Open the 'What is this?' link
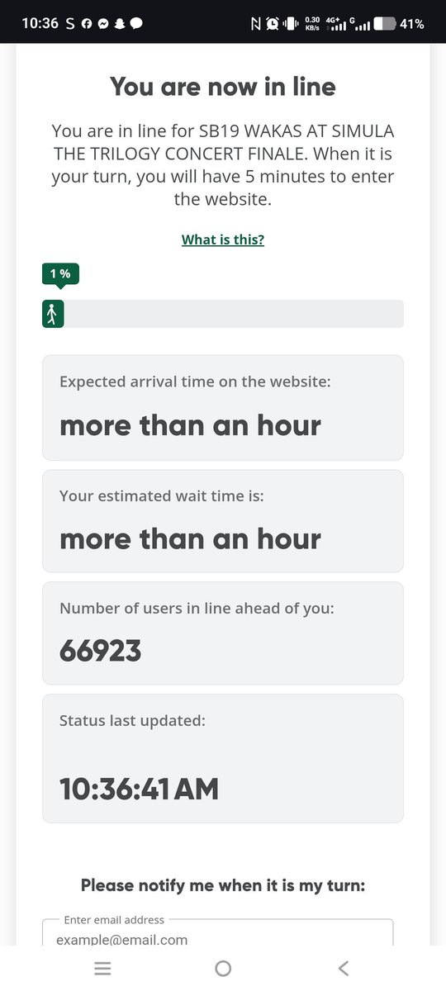 click(x=223, y=239)
